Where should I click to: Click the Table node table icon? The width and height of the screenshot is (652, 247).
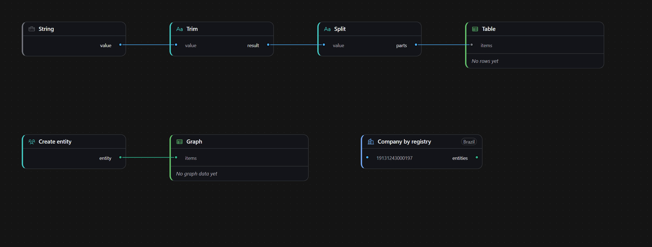475,29
